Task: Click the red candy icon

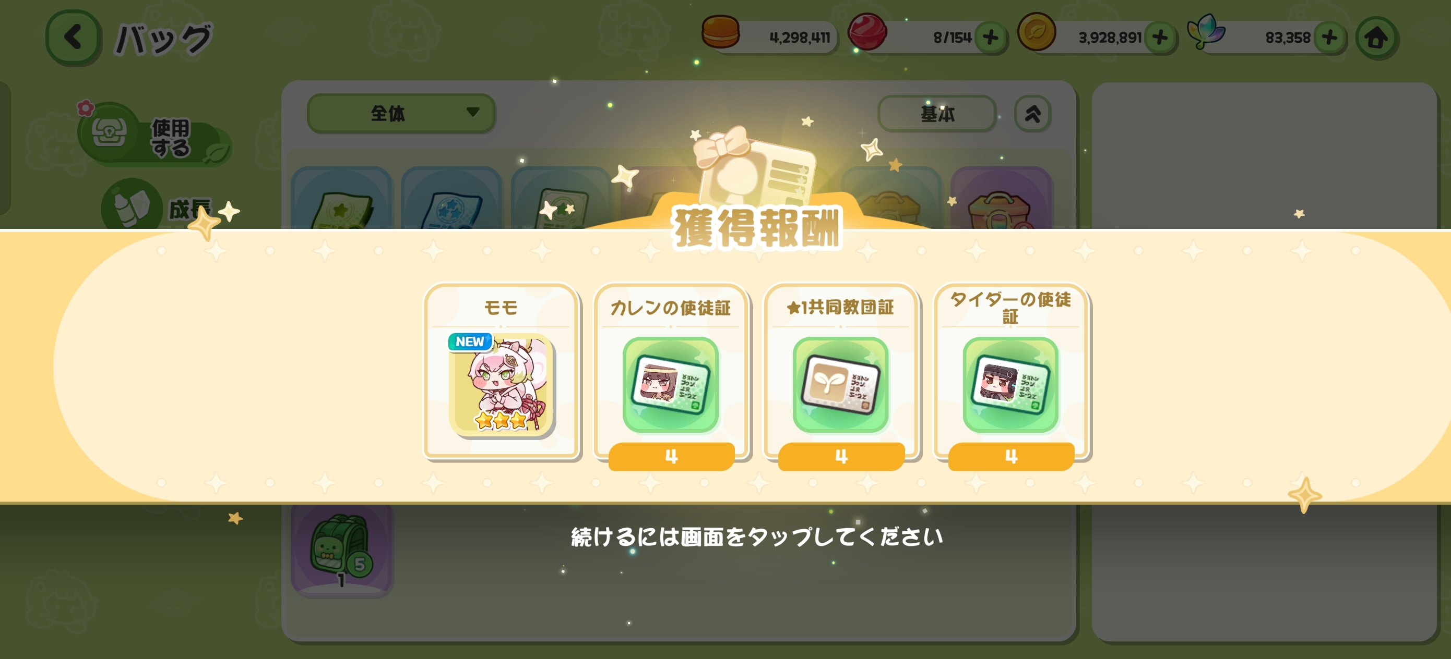Action: pyautogui.click(x=867, y=31)
